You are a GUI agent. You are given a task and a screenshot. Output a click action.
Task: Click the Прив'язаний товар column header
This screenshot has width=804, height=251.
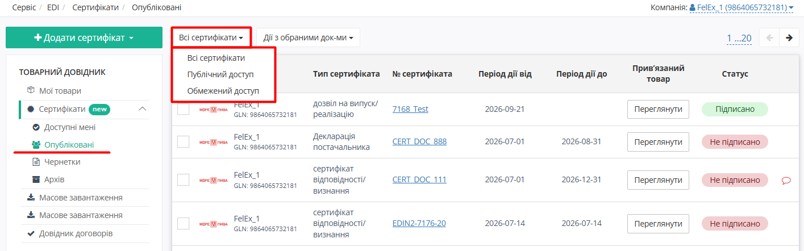point(658,73)
